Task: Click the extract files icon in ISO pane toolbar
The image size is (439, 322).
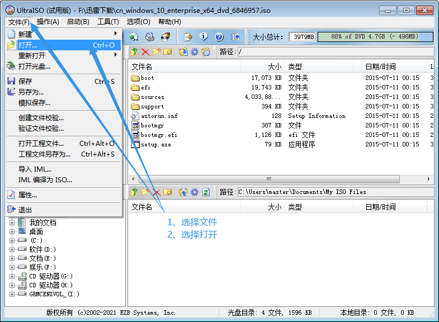Action: coord(183,52)
